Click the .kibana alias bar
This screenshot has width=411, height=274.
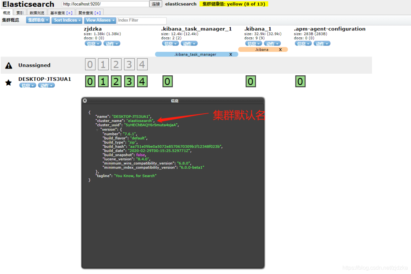coord(263,50)
